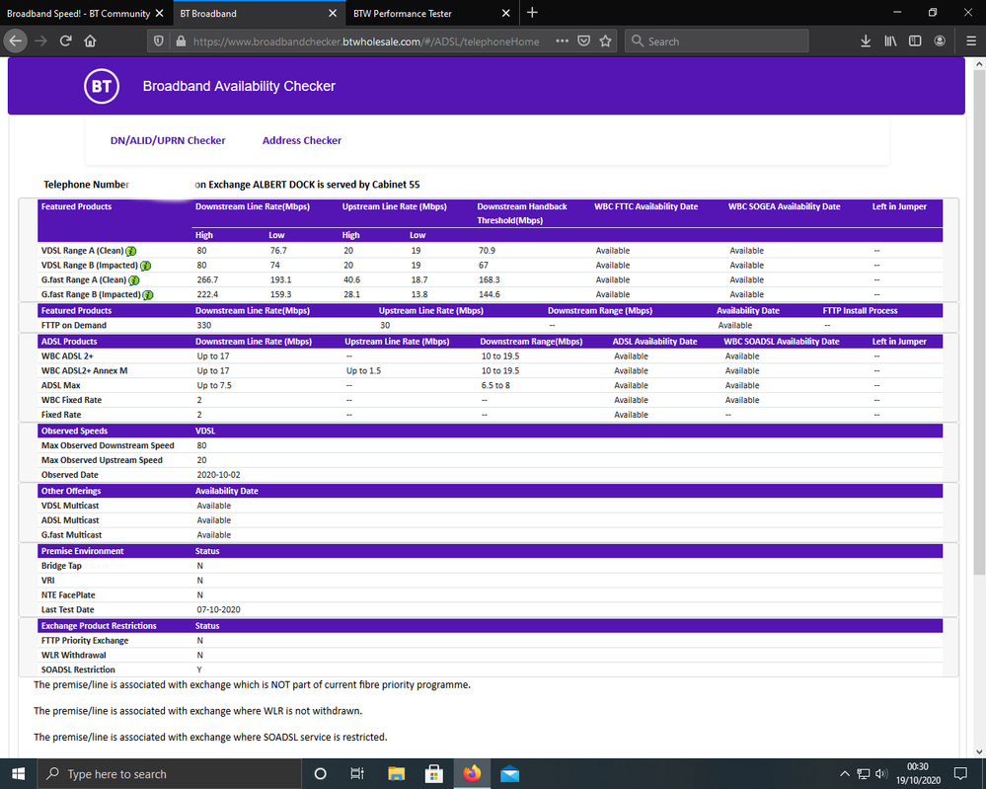Toggle the Firefox sidebar view

(915, 41)
